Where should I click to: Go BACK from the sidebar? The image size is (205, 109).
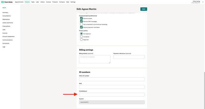(x=4, y=8)
